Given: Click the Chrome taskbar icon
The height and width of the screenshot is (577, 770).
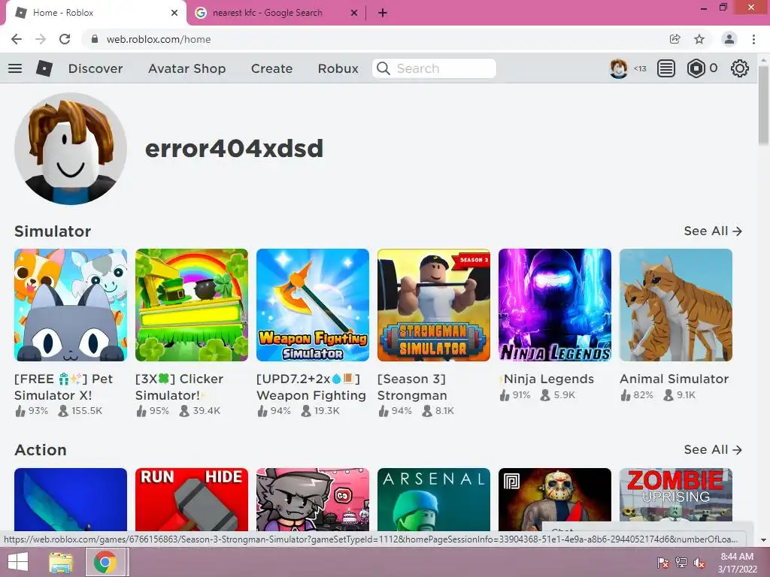Looking at the screenshot, I should coord(105,562).
